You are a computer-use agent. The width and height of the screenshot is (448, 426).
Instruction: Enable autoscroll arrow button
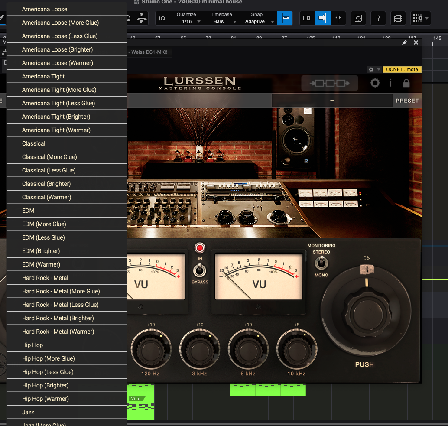coord(323,18)
